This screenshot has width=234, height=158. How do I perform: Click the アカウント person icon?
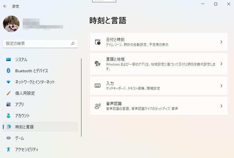pos(8,116)
